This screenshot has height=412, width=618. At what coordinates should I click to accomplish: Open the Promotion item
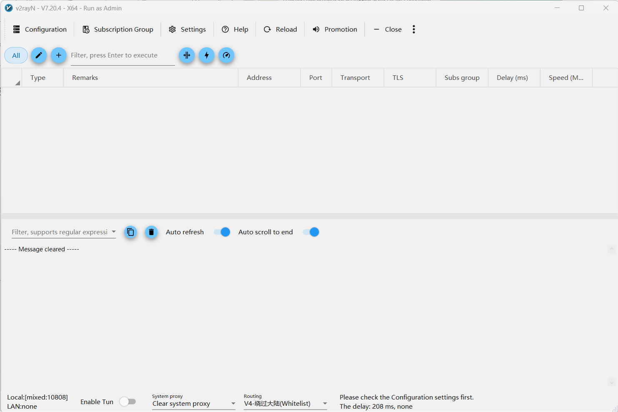(335, 29)
